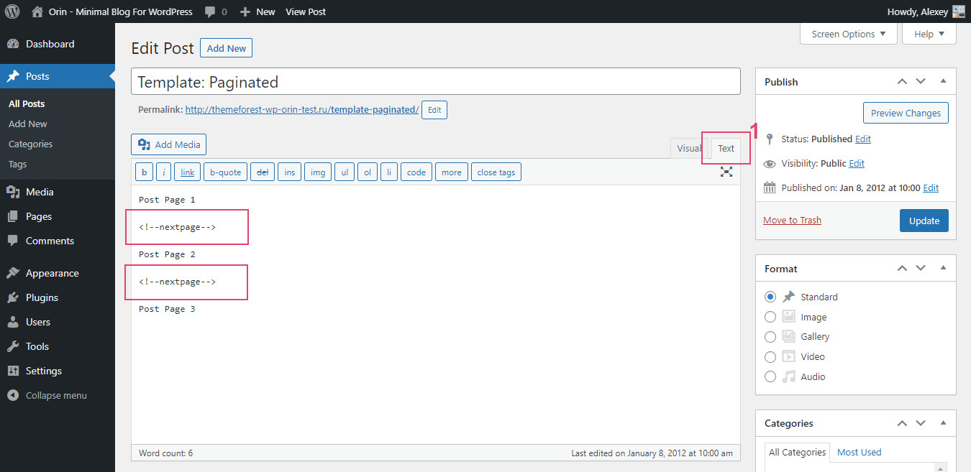Switch to the Most Used categories tab
This screenshot has width=971, height=472.
click(859, 452)
